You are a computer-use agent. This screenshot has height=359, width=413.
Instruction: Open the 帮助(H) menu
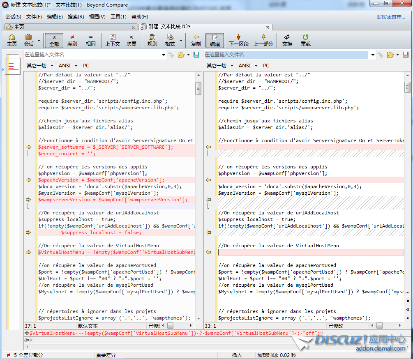[x=140, y=17]
